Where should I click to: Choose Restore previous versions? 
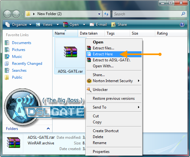[114, 98]
